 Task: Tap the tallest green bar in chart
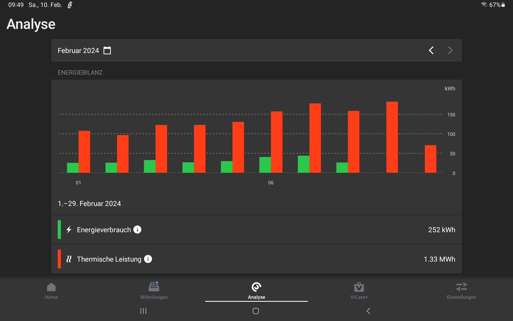click(304, 164)
